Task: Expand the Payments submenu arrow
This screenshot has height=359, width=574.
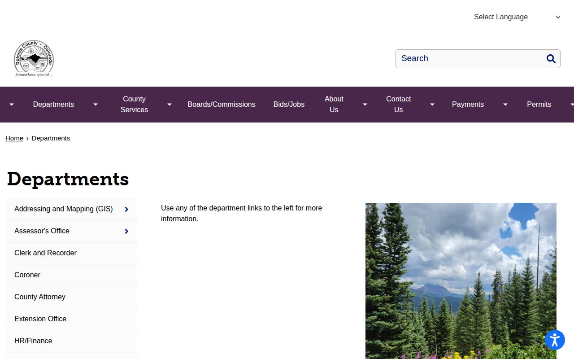Action: [x=505, y=105]
